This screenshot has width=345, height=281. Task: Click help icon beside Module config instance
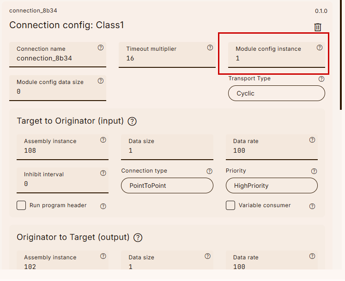pyautogui.click(x=320, y=48)
